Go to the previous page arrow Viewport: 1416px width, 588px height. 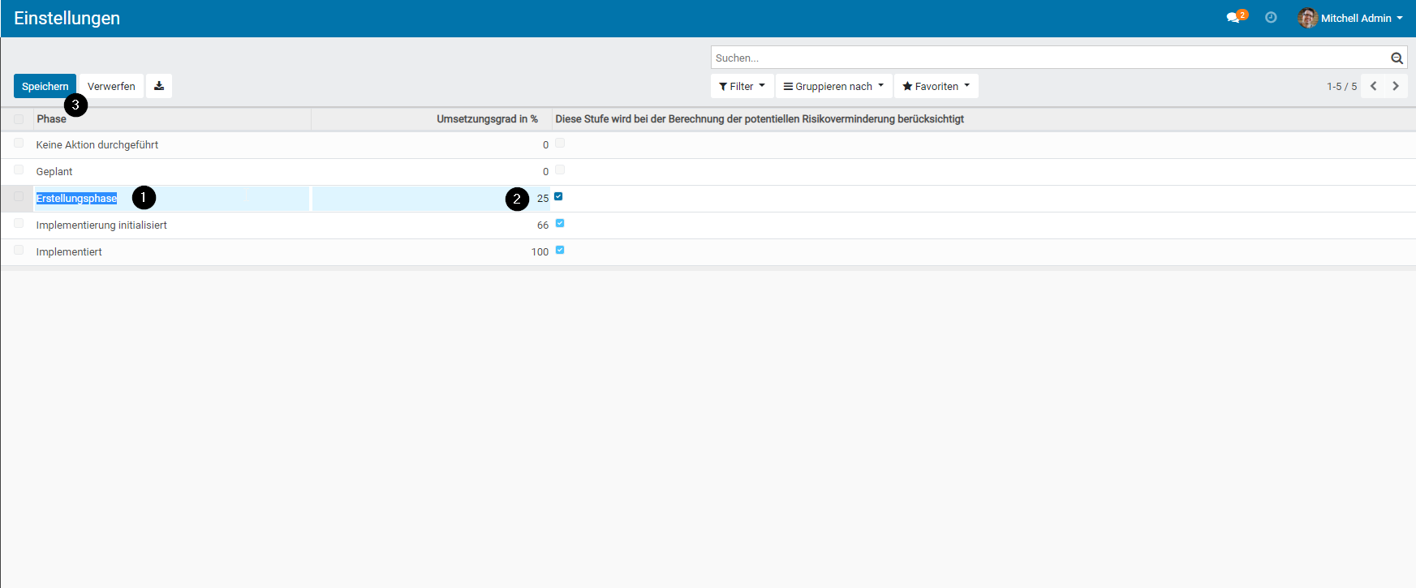click(1373, 86)
